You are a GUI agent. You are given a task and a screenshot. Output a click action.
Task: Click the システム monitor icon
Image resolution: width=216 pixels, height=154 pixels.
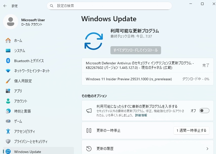pos(8,50)
